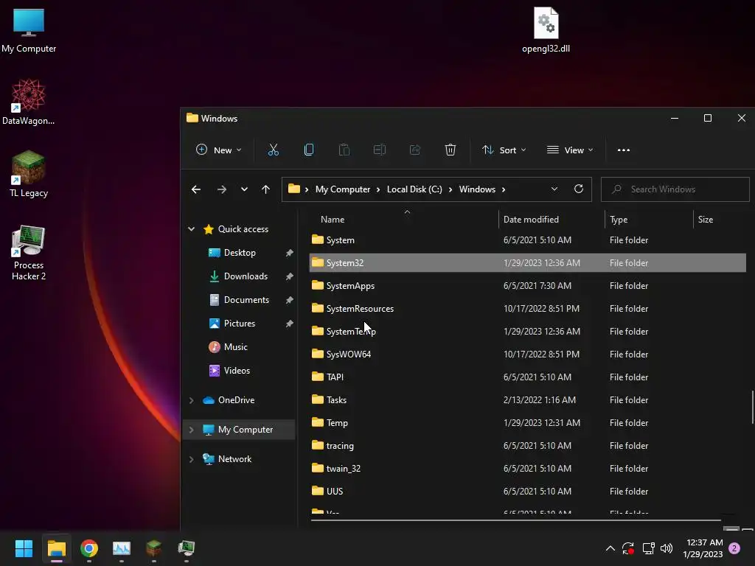The image size is (755, 566).
Task: Click the vertical scrollbar of file list
Action: coord(753,407)
